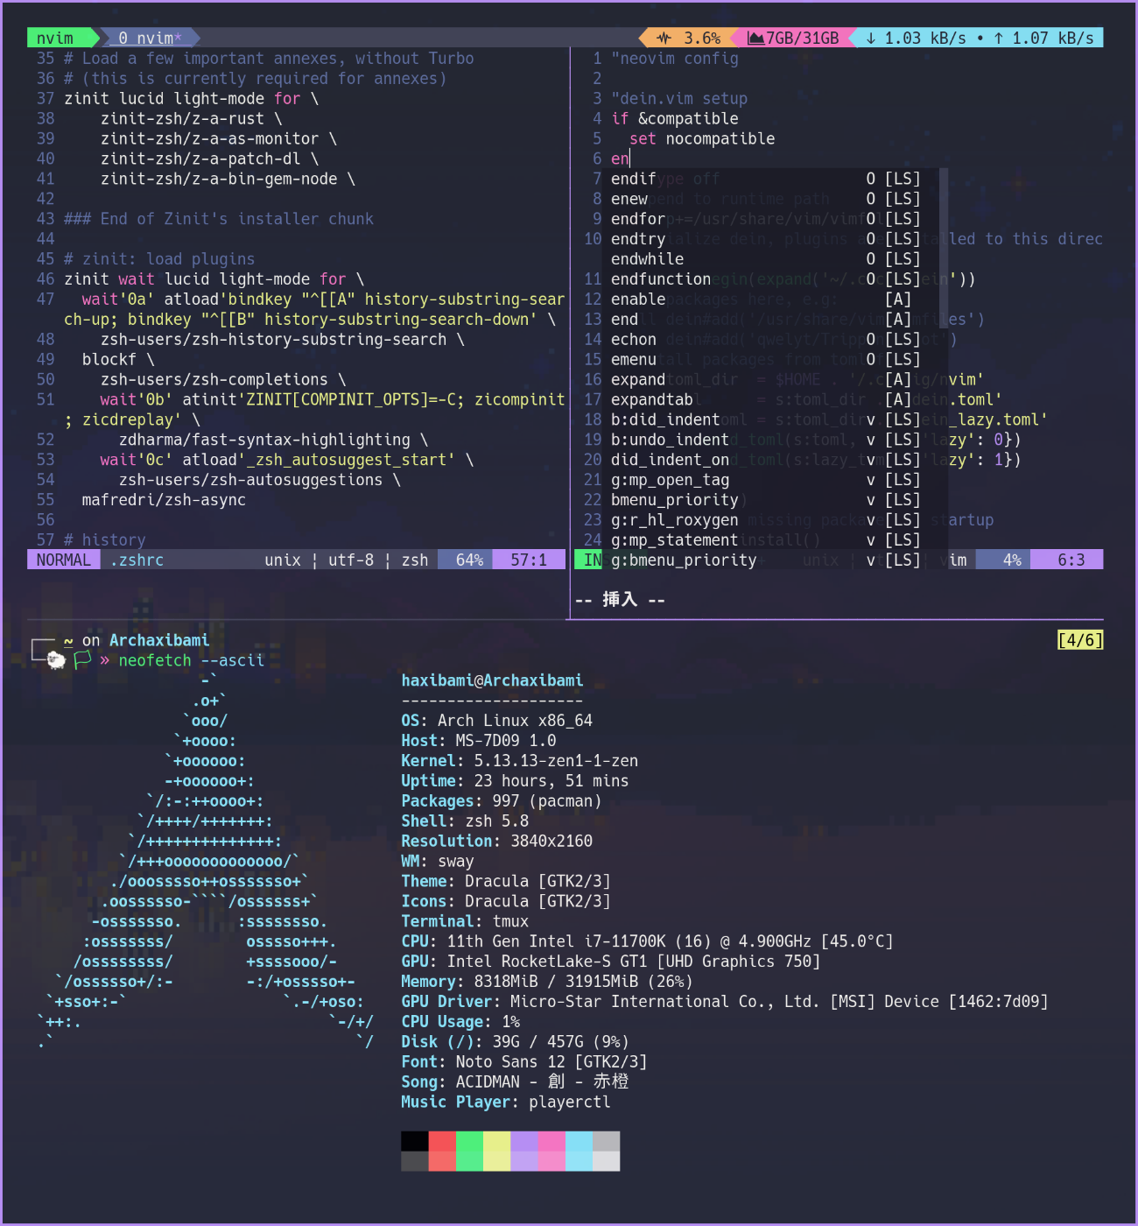Pick the expandtab completion entry

(770, 400)
